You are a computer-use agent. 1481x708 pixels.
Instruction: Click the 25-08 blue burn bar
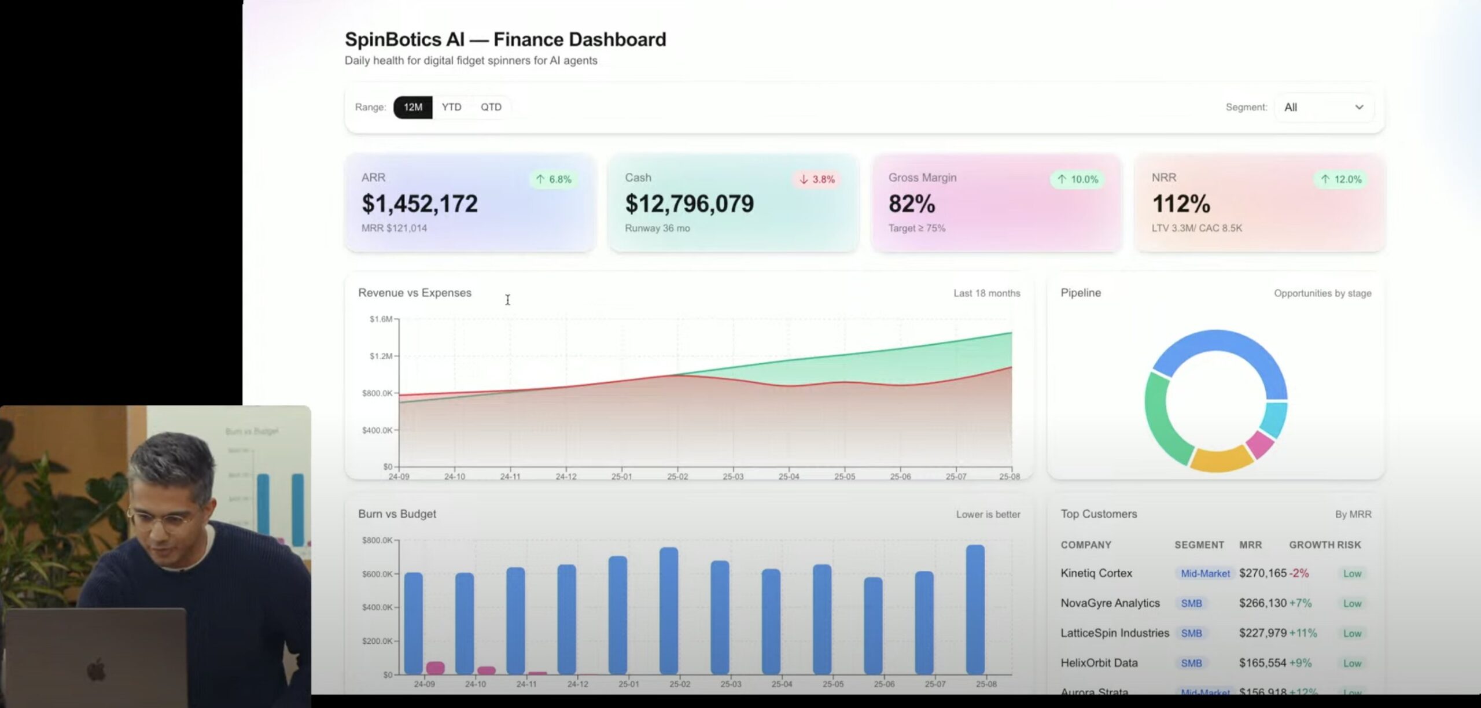(975, 610)
